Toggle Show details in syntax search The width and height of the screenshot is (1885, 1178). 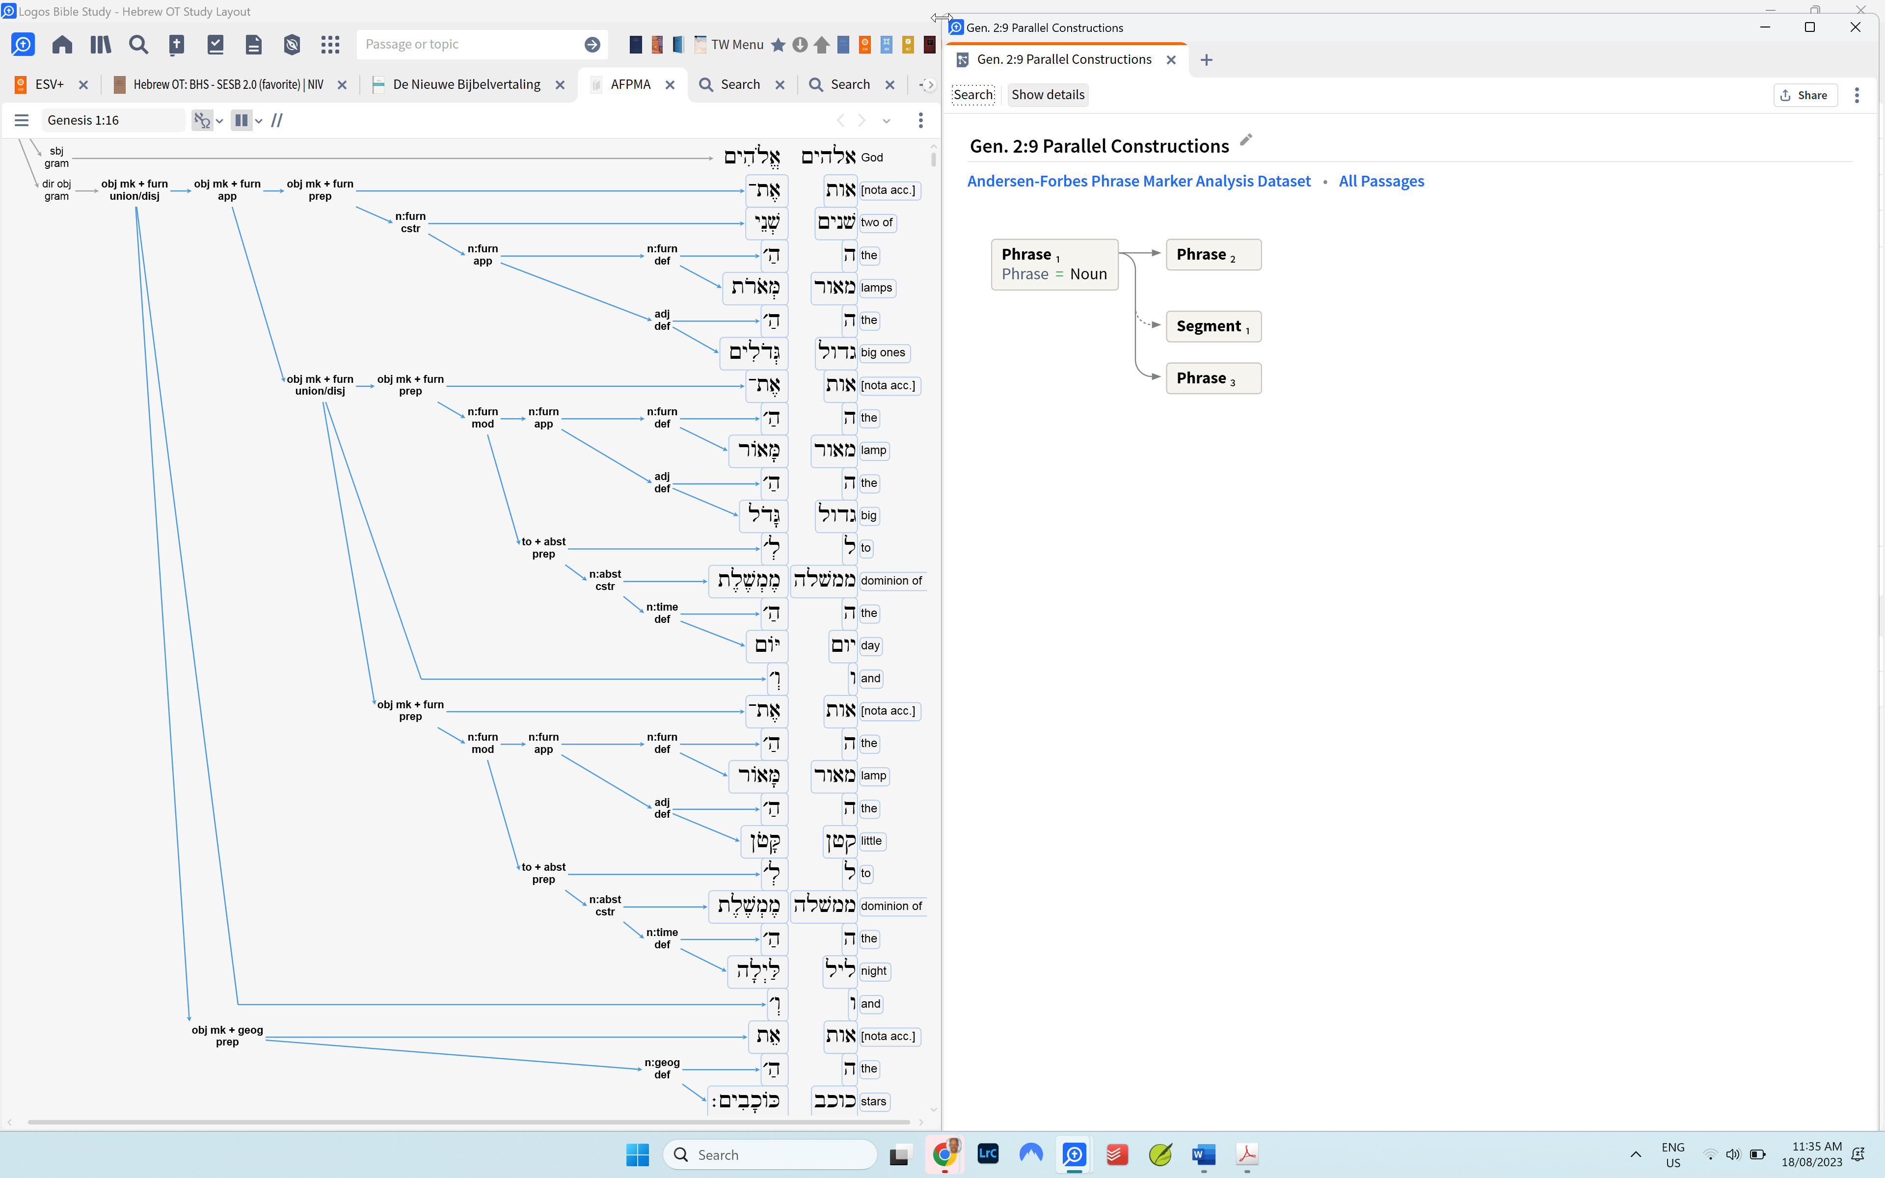(x=1048, y=95)
